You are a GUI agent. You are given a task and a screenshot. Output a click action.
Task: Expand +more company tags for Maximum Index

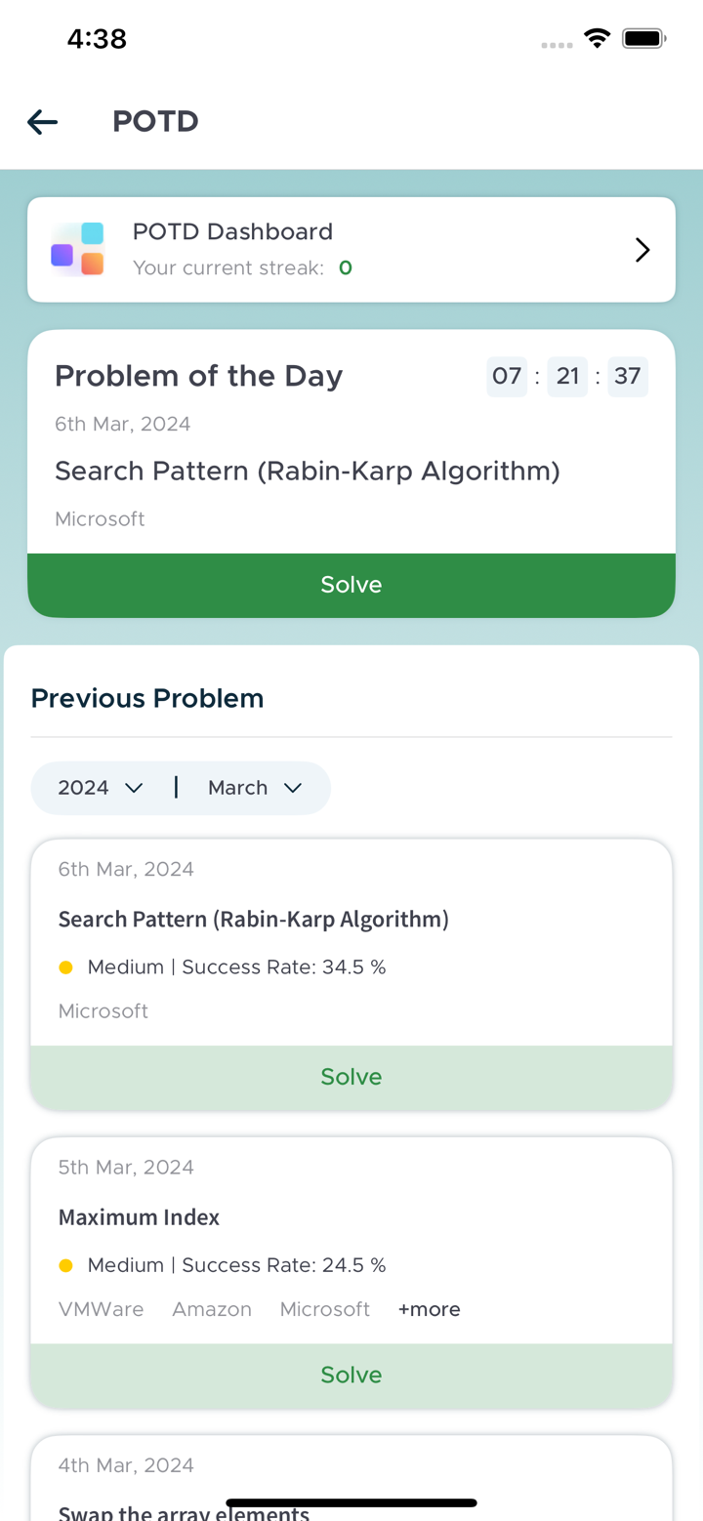pyautogui.click(x=428, y=1308)
